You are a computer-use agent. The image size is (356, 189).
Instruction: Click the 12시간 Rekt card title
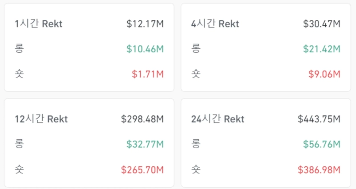tap(41, 119)
